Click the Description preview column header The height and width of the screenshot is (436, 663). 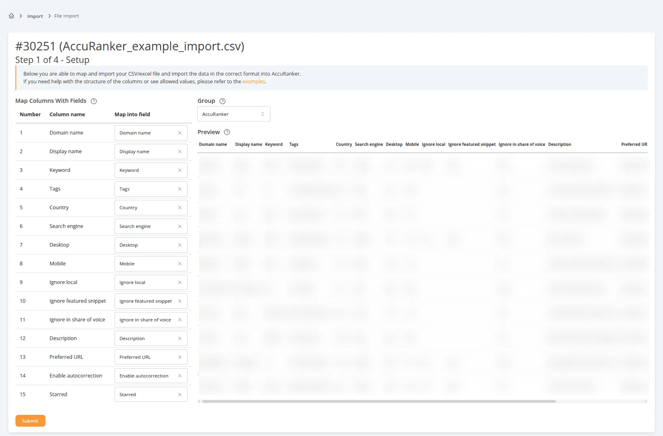tap(559, 144)
